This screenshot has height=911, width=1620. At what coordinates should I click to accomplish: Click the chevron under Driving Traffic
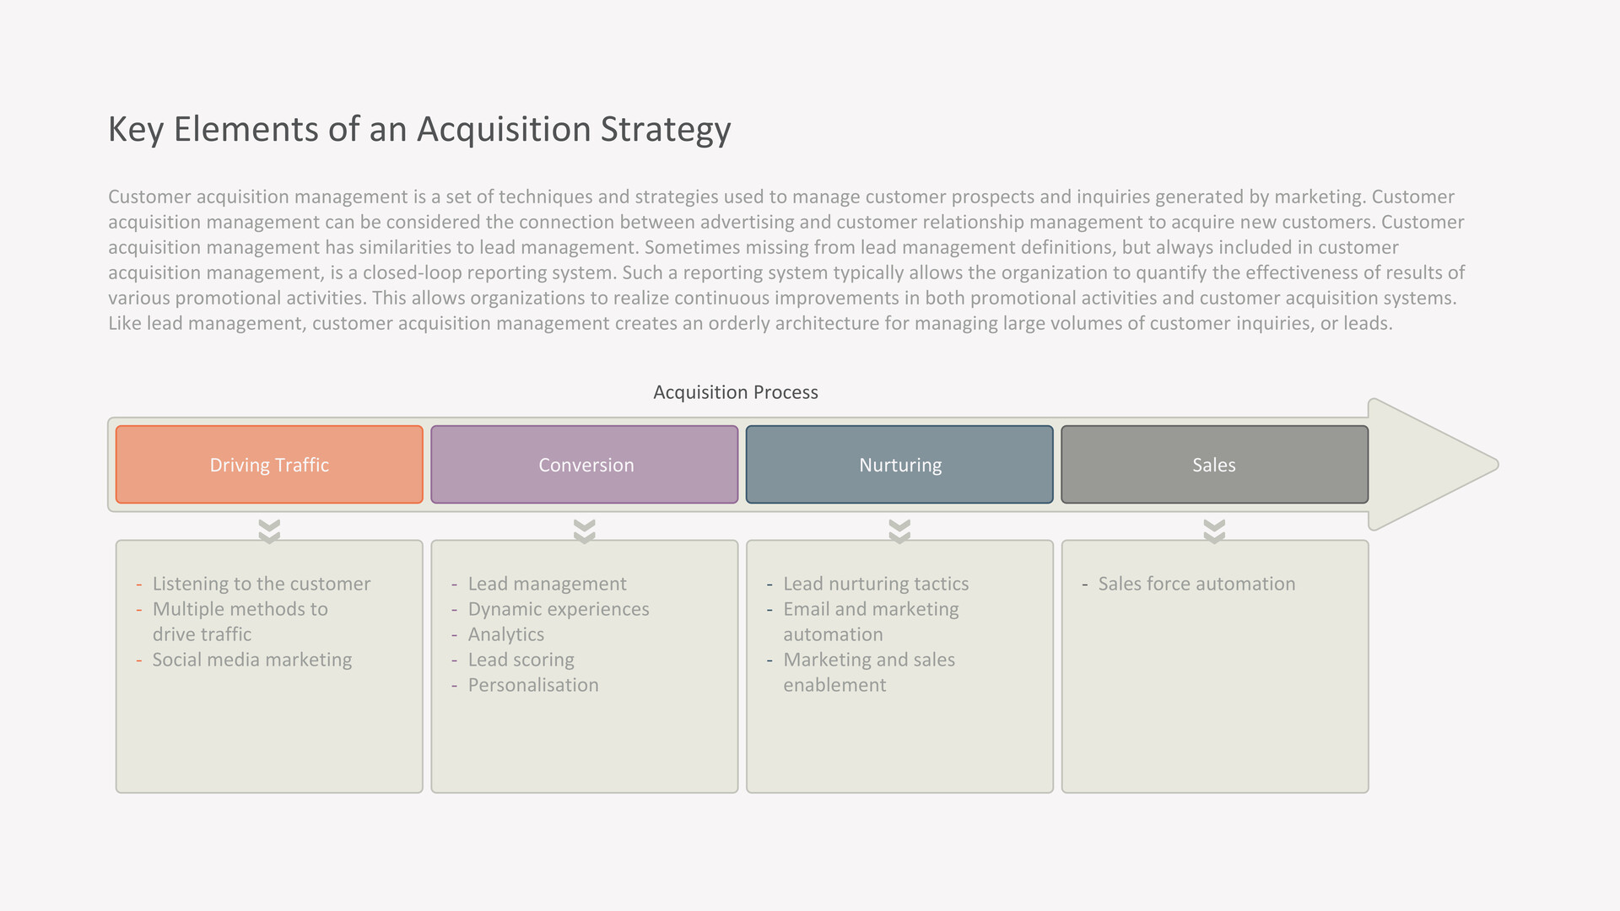click(x=269, y=531)
